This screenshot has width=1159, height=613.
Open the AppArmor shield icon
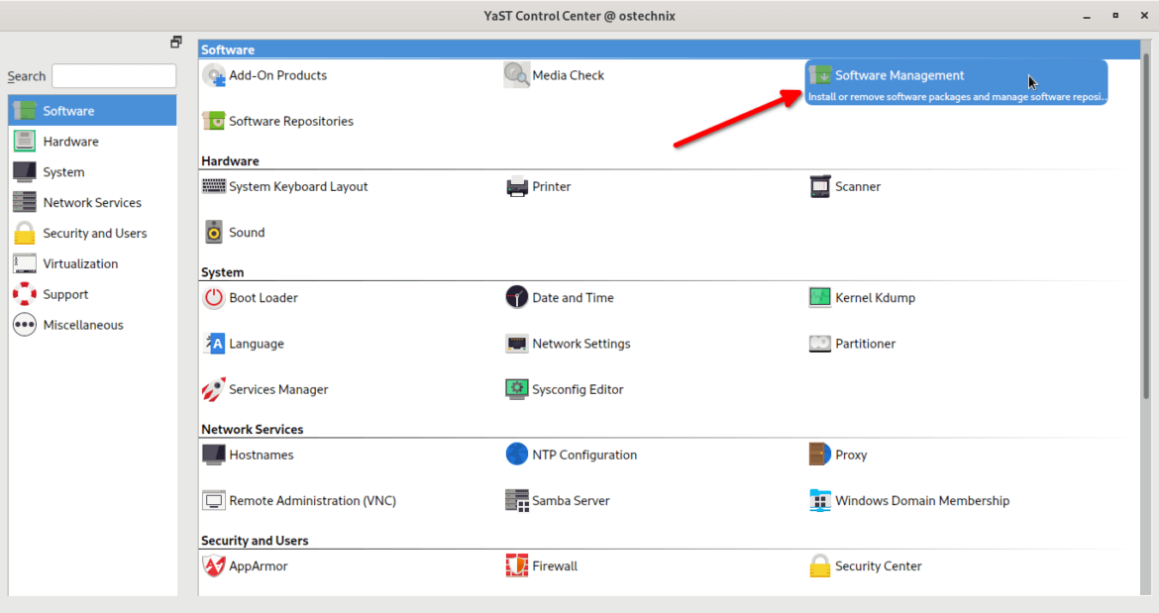coord(214,565)
